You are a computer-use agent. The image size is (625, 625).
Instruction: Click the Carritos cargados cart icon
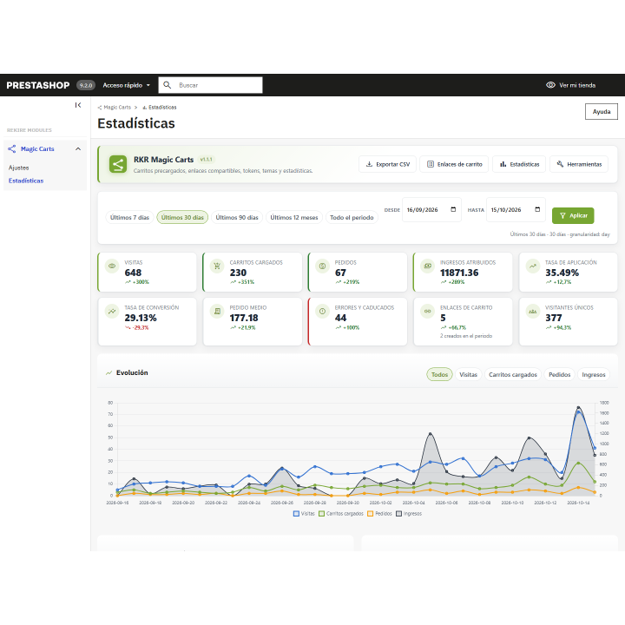[217, 266]
